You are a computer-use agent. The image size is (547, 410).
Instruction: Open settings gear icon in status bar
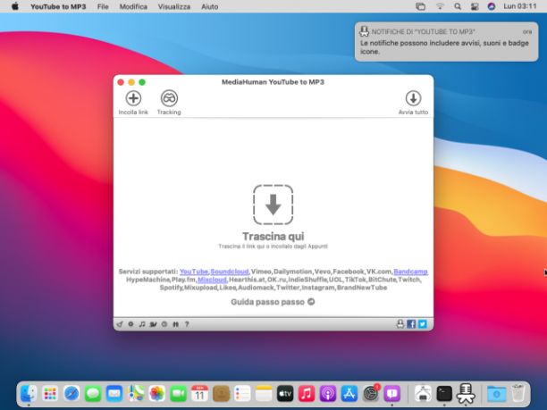click(x=130, y=324)
